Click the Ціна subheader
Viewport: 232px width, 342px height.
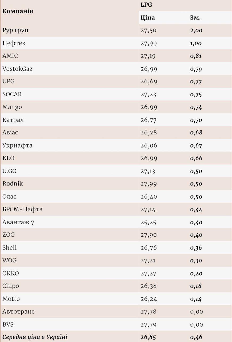tap(148, 18)
